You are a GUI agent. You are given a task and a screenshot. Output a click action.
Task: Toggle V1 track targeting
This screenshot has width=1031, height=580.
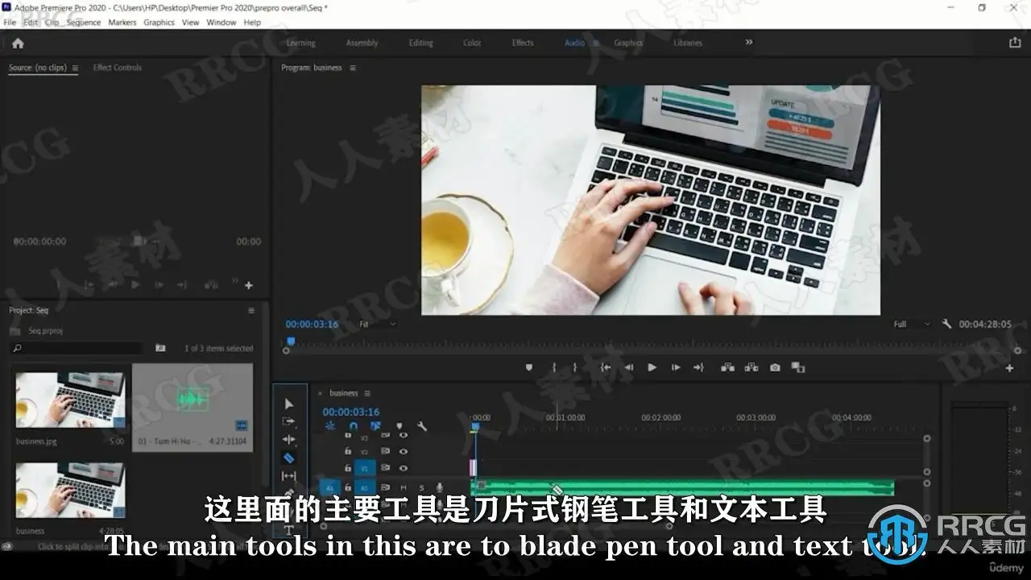[364, 468]
